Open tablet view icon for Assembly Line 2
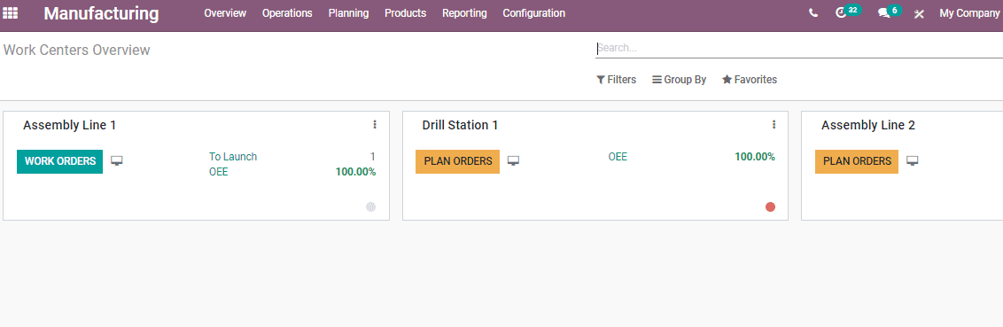This screenshot has height=327, width=1003. [912, 160]
